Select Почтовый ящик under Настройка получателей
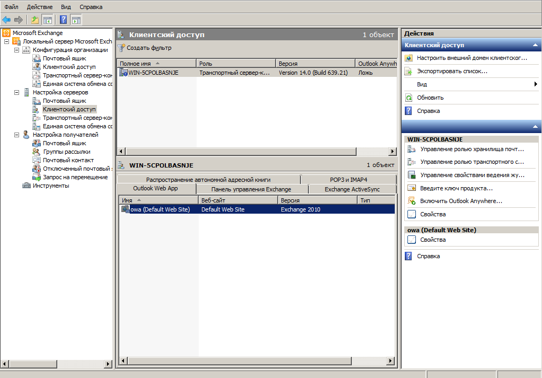The width and height of the screenshot is (542, 378). 65,143
